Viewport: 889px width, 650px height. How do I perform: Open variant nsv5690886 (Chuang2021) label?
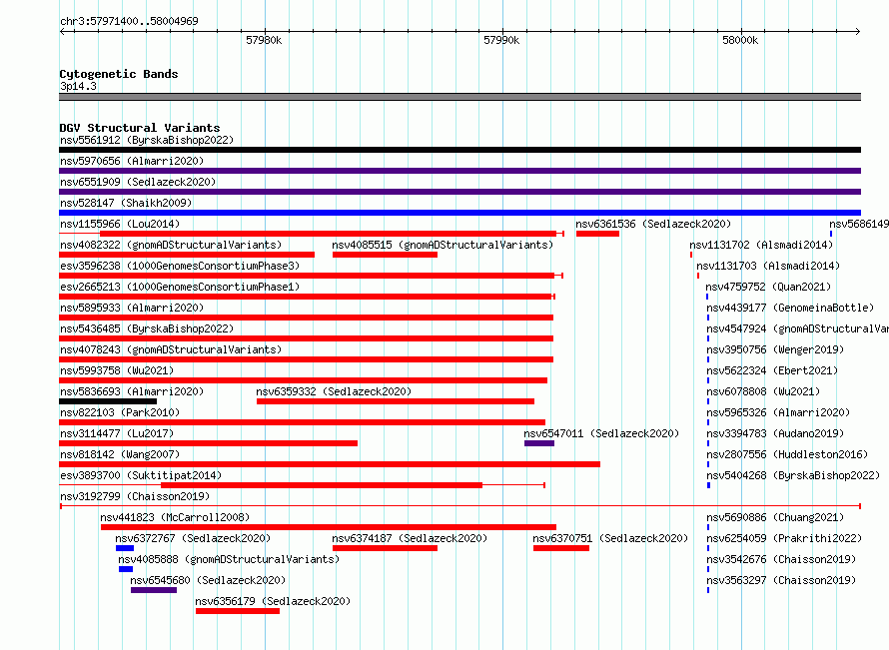coord(775,517)
